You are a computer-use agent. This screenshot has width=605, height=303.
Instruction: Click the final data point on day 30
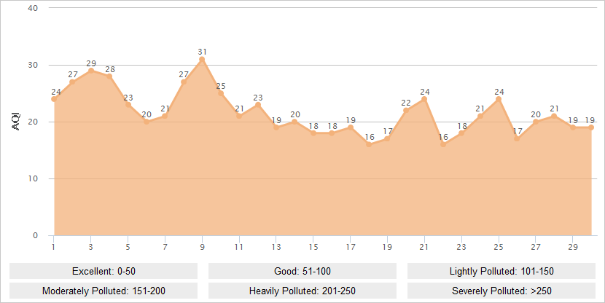click(x=591, y=127)
